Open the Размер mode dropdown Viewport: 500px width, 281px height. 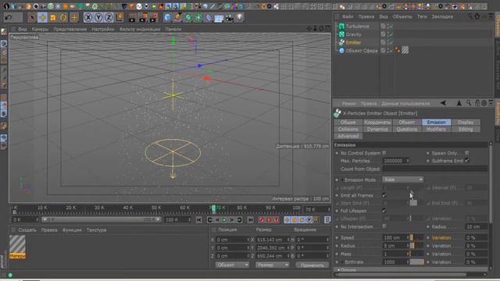coord(272,265)
